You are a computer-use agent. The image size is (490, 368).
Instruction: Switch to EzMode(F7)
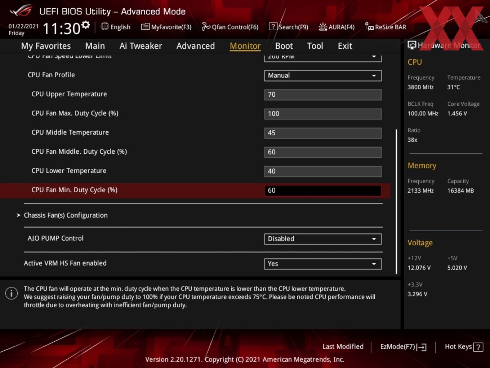(403, 347)
